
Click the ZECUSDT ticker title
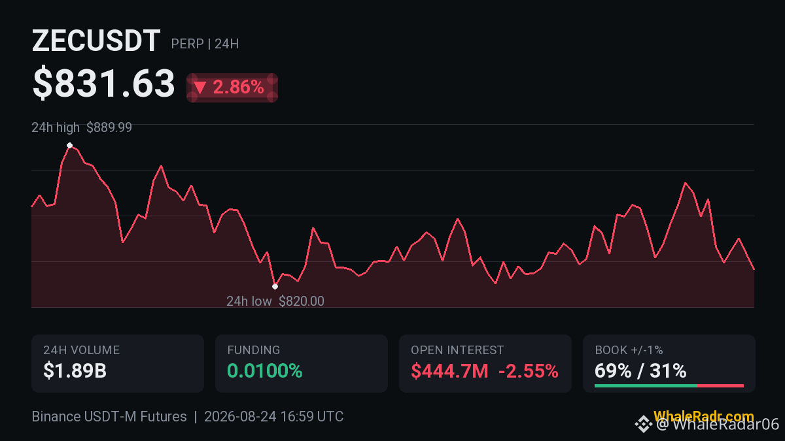point(96,41)
